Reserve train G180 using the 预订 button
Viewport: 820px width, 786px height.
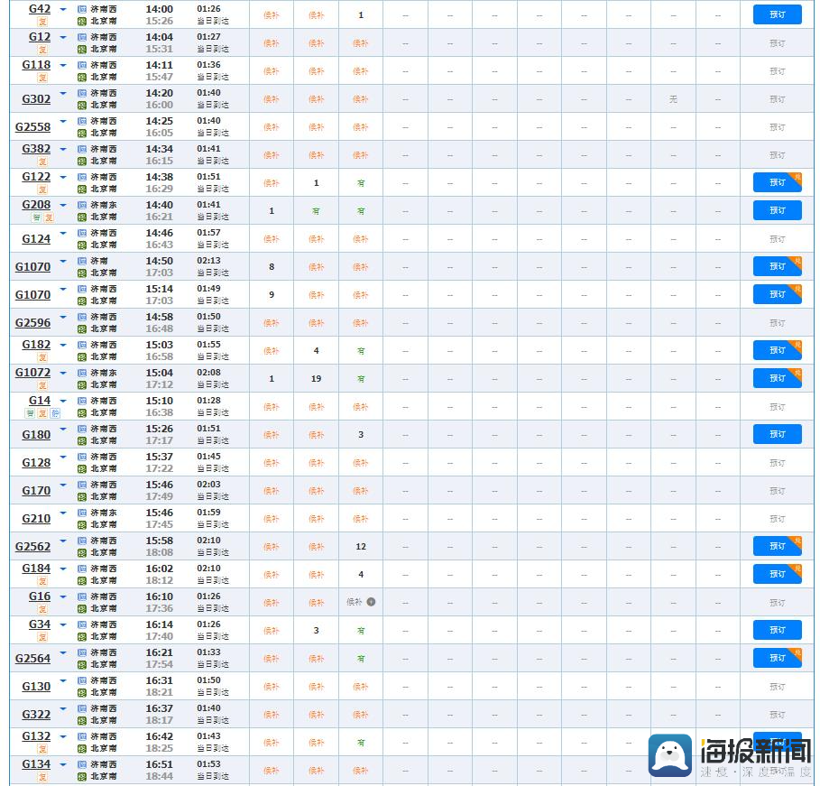tap(777, 434)
